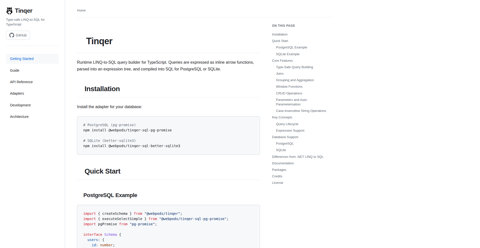
Task: Go to API Reference page
Action: [x=21, y=82]
